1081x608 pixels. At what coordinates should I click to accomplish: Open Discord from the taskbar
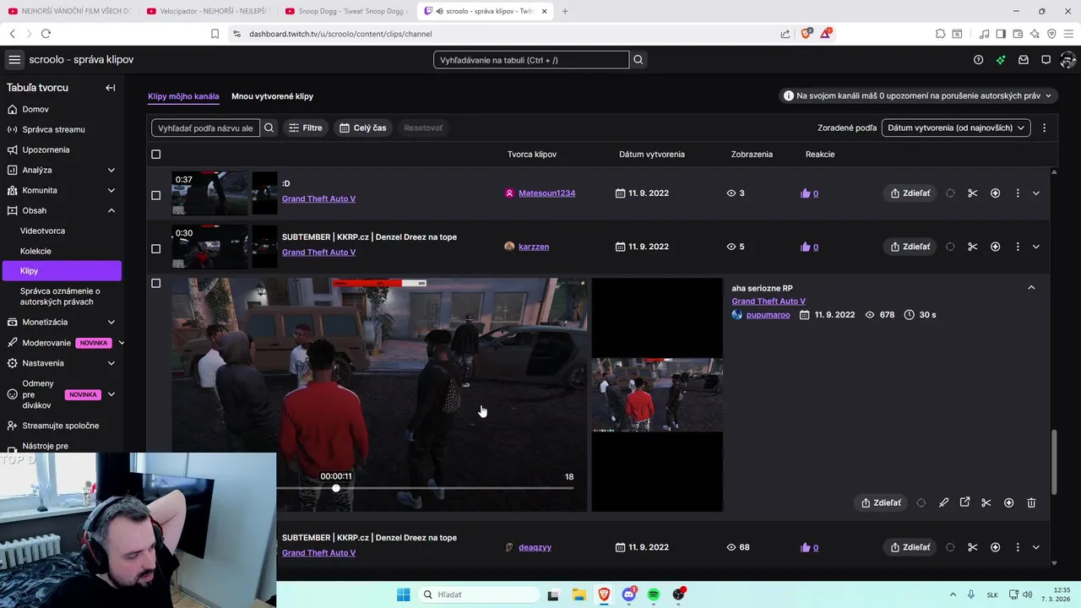click(629, 594)
